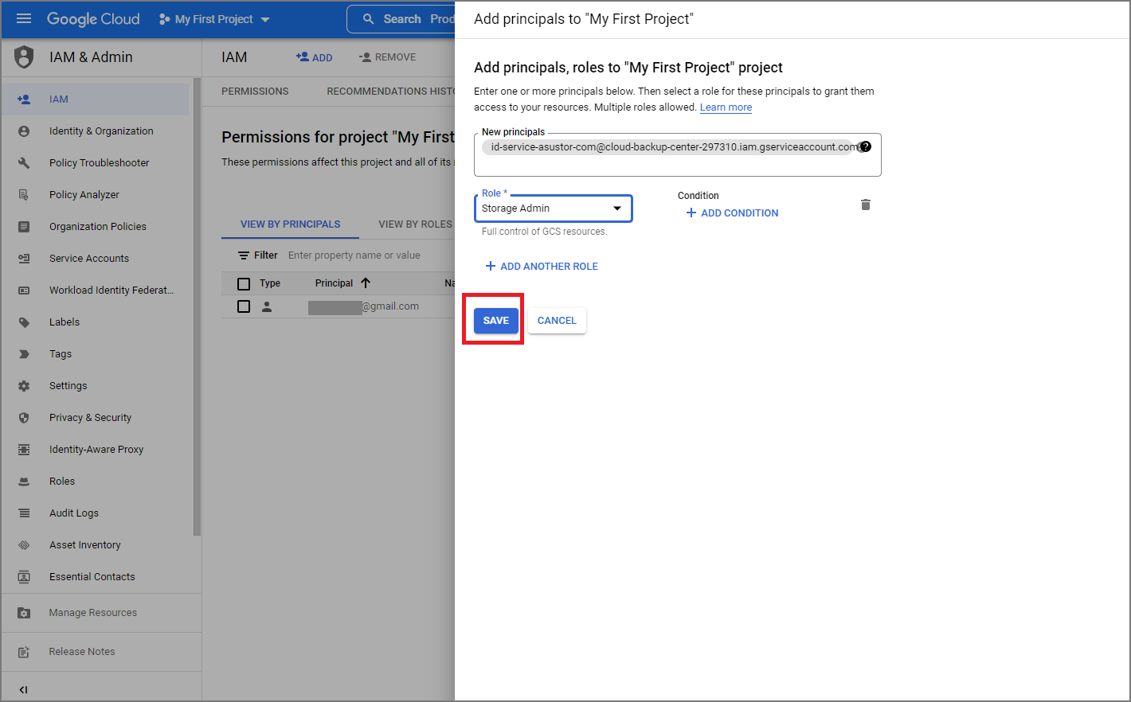Viewport: 1131px width, 702px height.
Task: Click ADD CONDITION
Action: (732, 213)
